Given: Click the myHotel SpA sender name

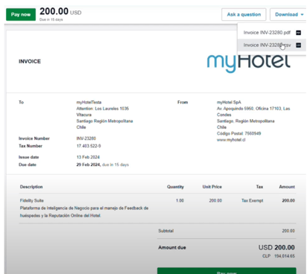Looking at the screenshot, I should click(229, 102).
